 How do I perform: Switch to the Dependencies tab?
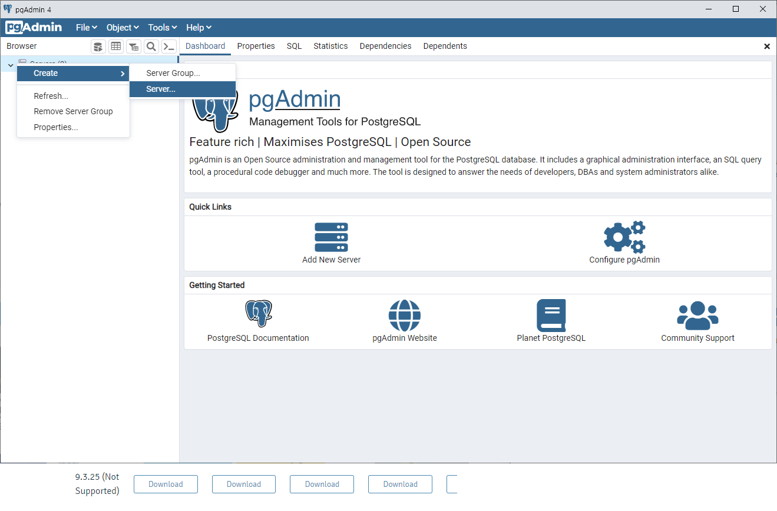pyautogui.click(x=385, y=46)
